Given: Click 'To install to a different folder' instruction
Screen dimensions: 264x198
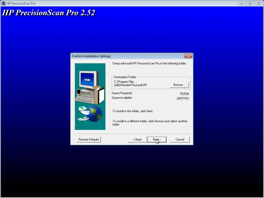Looking at the screenshot, I should [x=150, y=123].
